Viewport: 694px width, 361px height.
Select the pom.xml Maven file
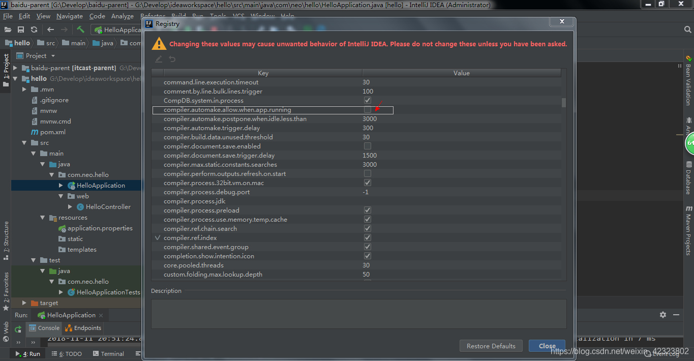pos(48,132)
